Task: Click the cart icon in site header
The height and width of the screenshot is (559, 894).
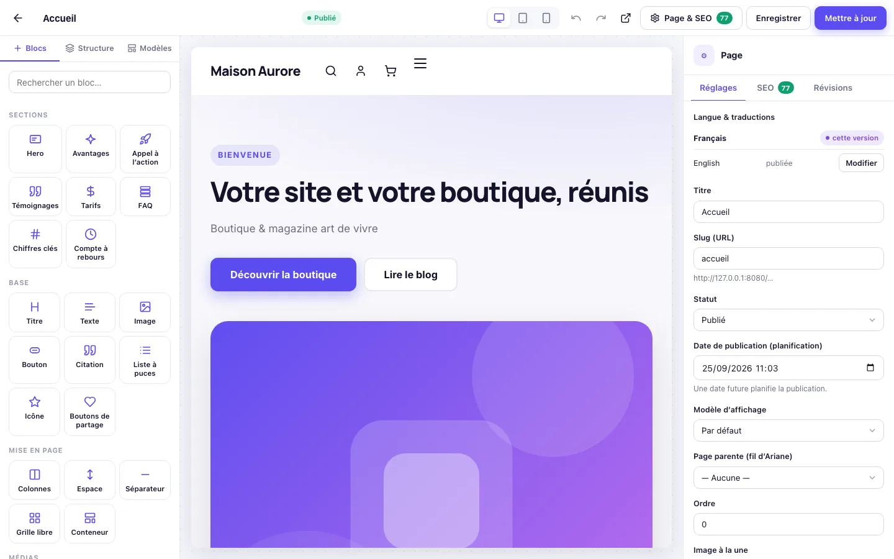Action: (391, 71)
